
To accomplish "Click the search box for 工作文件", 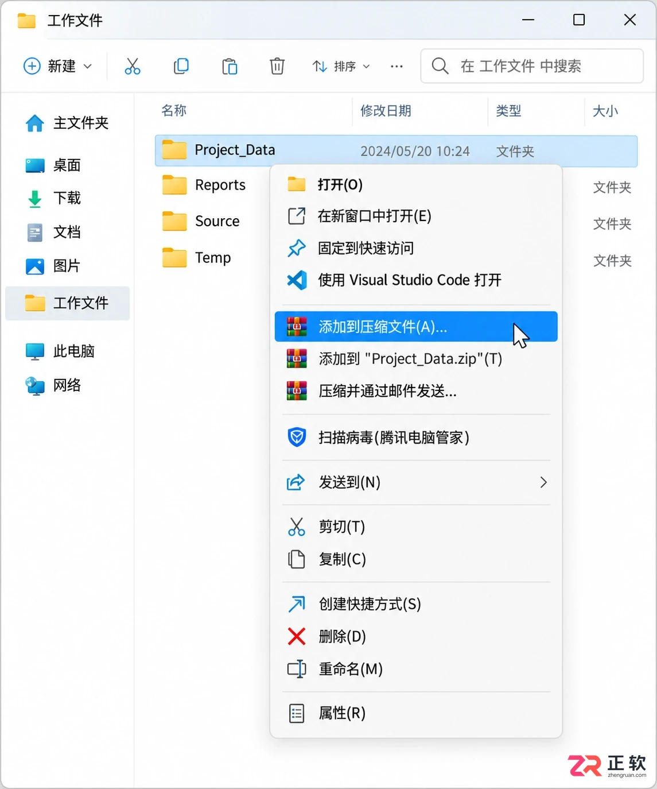I will 532,66.
